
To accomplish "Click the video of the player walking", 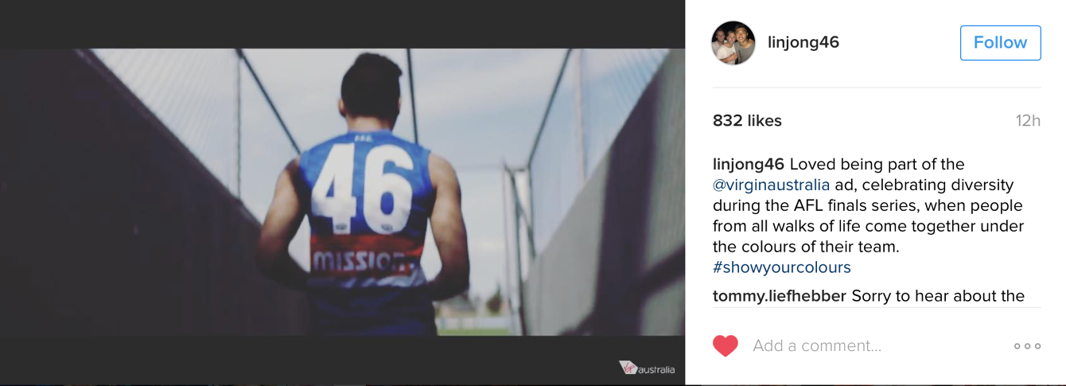I will (x=342, y=192).
